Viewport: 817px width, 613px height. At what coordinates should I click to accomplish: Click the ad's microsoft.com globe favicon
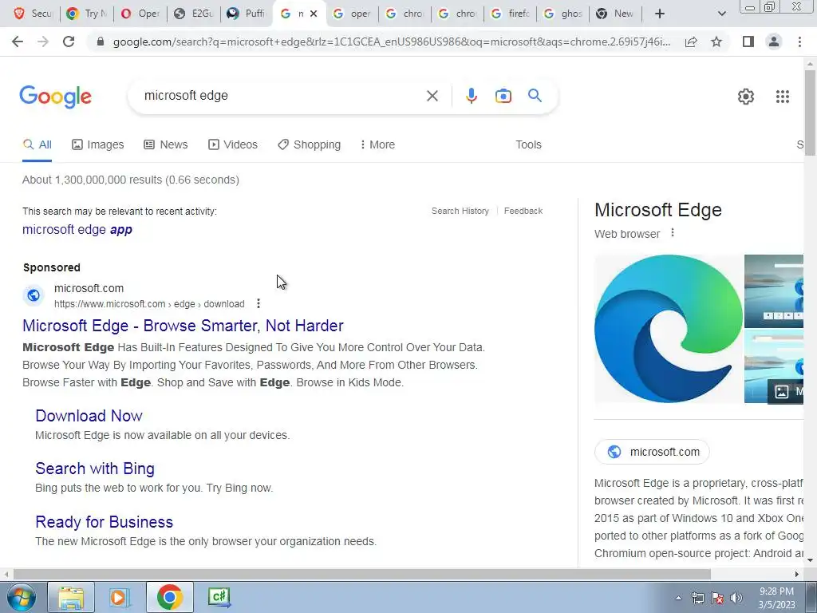tap(34, 295)
